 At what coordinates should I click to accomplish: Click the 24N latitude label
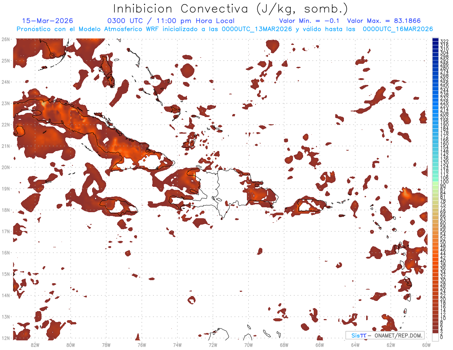click(x=5, y=82)
